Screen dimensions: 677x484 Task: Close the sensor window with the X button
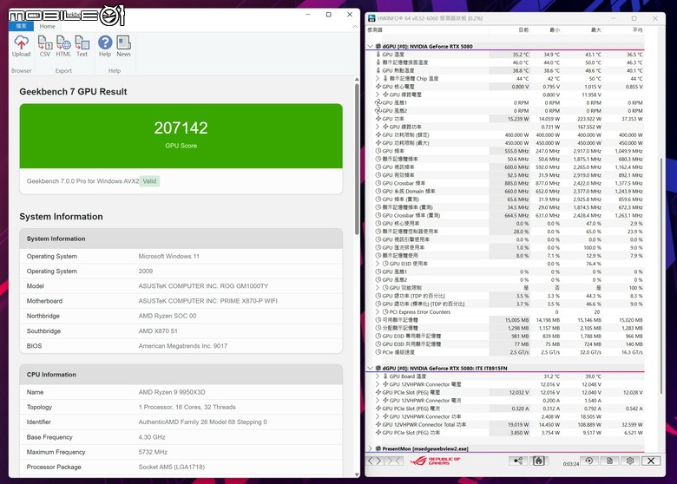pos(651,461)
